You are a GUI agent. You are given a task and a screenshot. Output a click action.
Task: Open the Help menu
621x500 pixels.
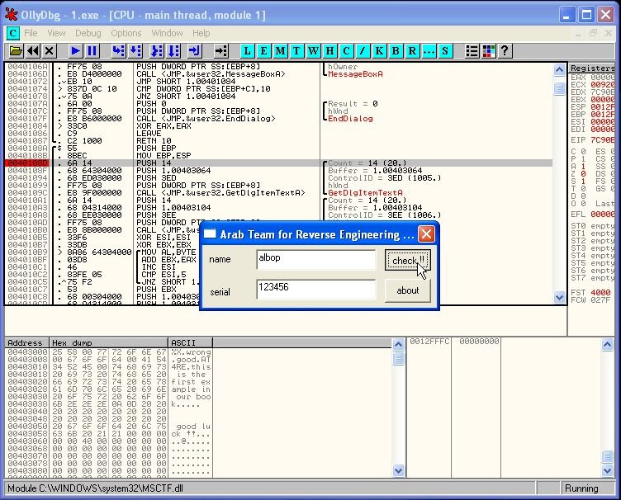tap(201, 33)
